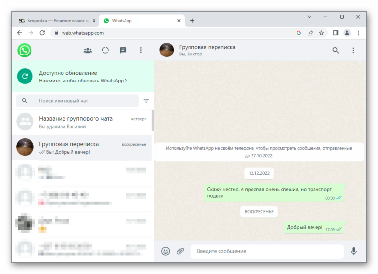Focus the 'Поиск или новый чат' field
378x274 pixels.
pos(77,101)
